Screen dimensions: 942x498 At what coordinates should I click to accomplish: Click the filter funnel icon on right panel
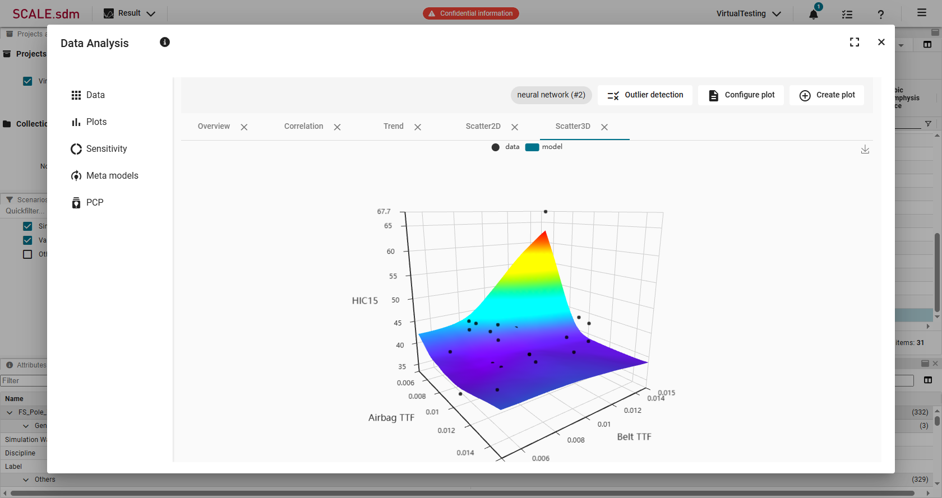pyautogui.click(x=928, y=124)
